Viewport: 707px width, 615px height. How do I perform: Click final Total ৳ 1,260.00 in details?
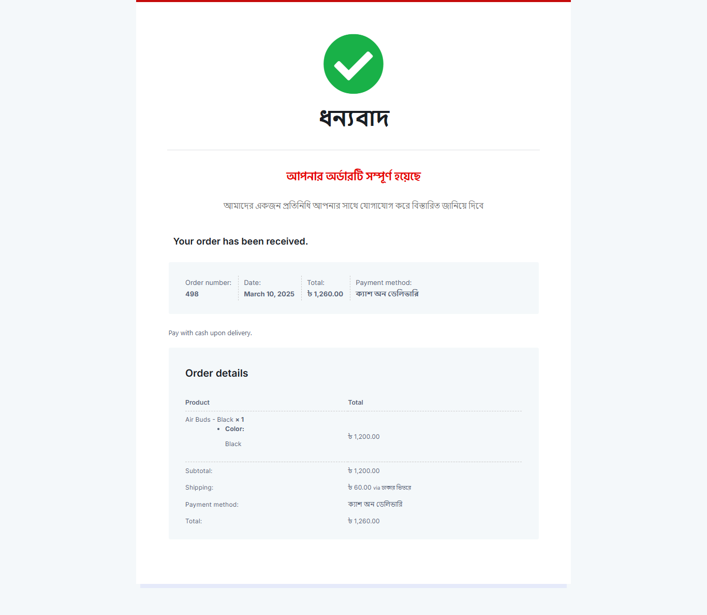click(x=364, y=521)
